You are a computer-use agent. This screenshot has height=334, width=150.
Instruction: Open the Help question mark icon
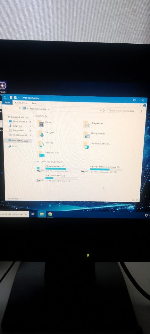pyautogui.click(x=145, y=105)
